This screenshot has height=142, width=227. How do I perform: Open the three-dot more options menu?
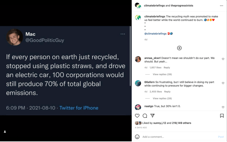(x=222, y=6)
